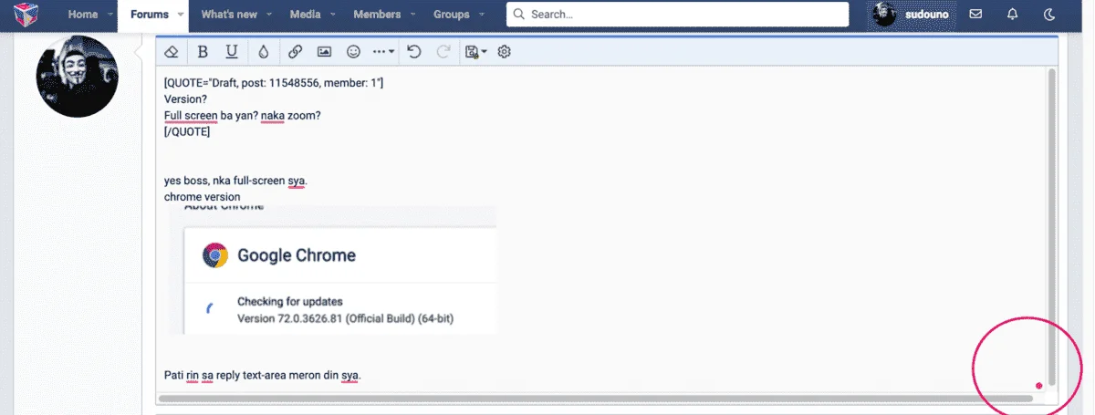Open the smilies emoji picker

point(353,52)
